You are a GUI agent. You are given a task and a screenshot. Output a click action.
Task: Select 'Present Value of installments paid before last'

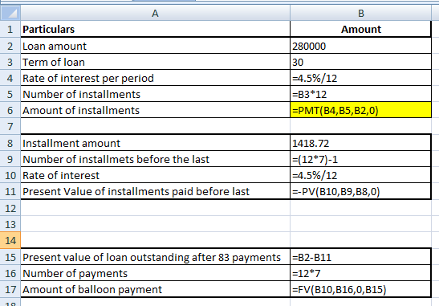tap(155, 191)
